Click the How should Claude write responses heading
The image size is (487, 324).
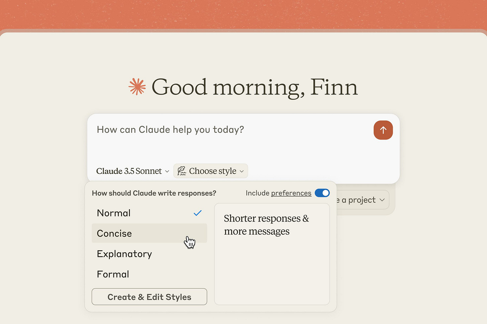click(x=154, y=193)
